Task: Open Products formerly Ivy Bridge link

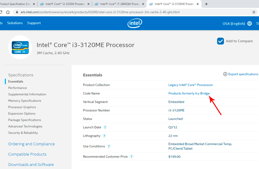Action: tap(189, 94)
